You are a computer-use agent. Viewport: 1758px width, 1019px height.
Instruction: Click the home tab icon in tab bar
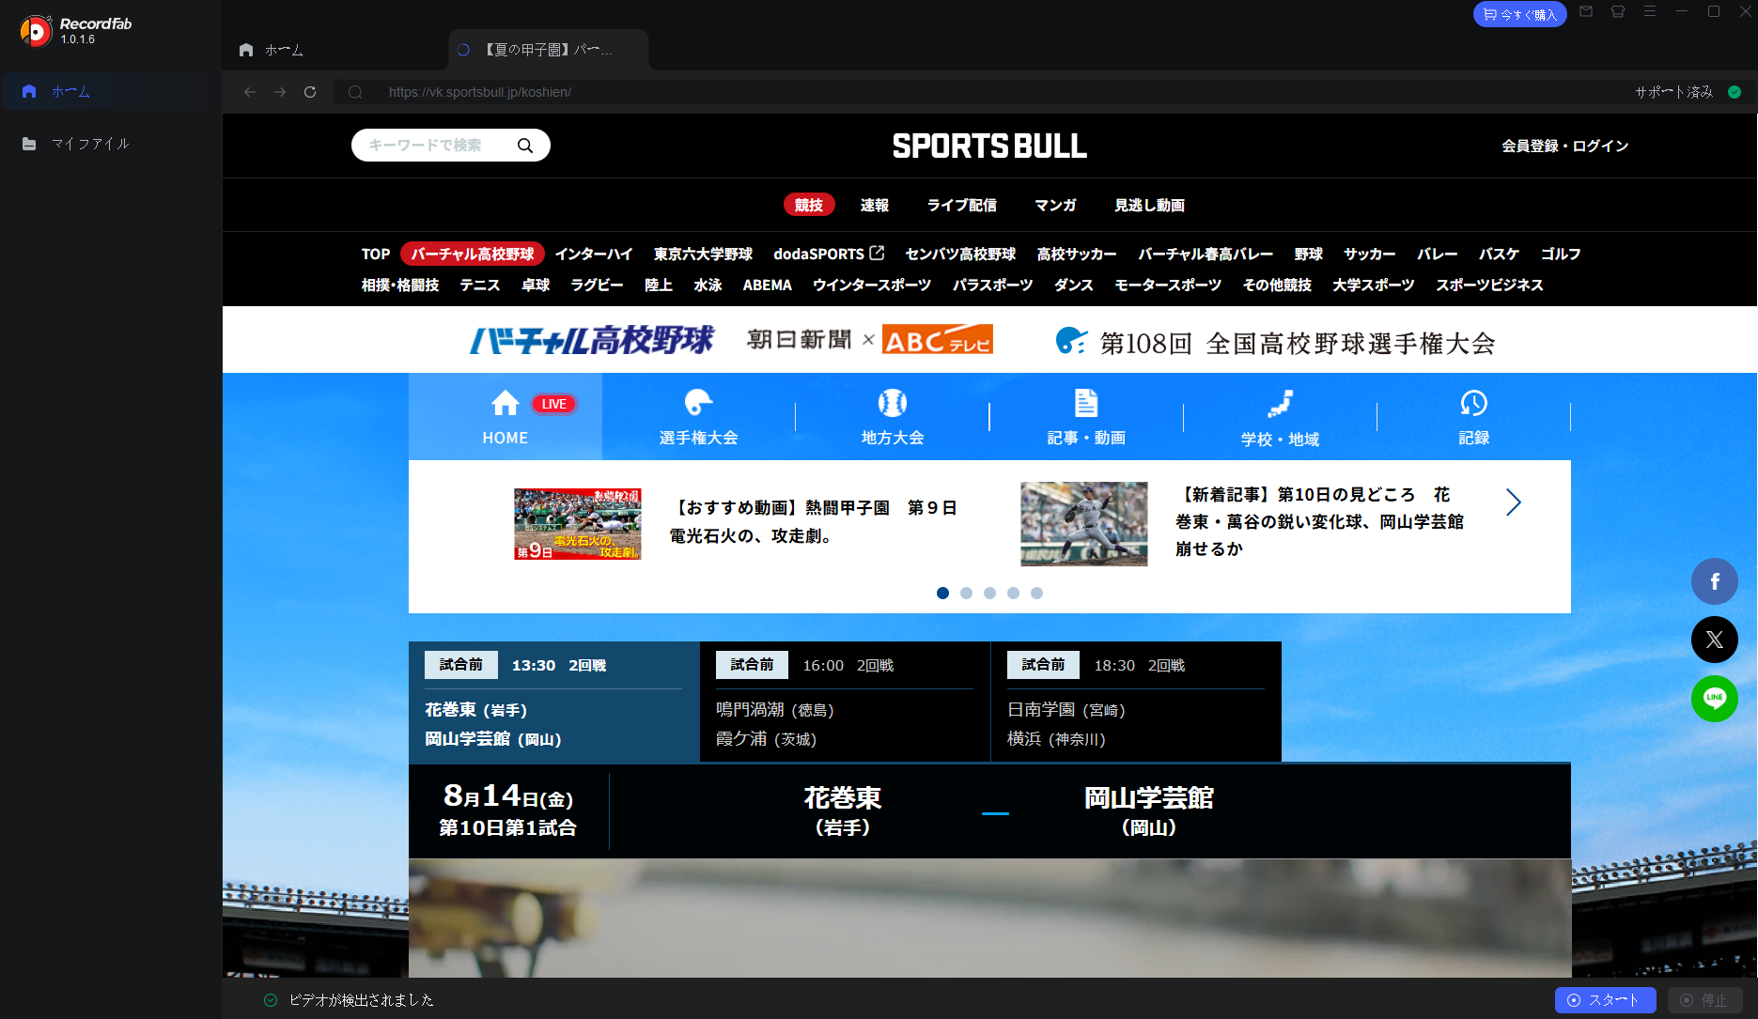pos(246,50)
